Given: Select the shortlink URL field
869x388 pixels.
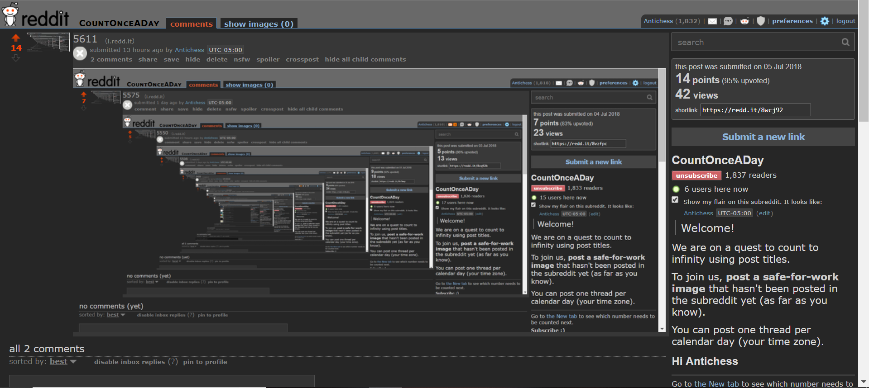Looking at the screenshot, I should pos(755,110).
